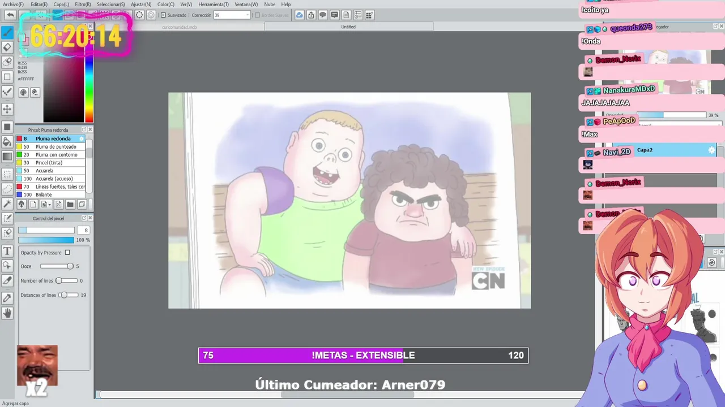The width and height of the screenshot is (725, 407).
Task: Enable Opacity by Pressure checkbox
Action: point(67,253)
